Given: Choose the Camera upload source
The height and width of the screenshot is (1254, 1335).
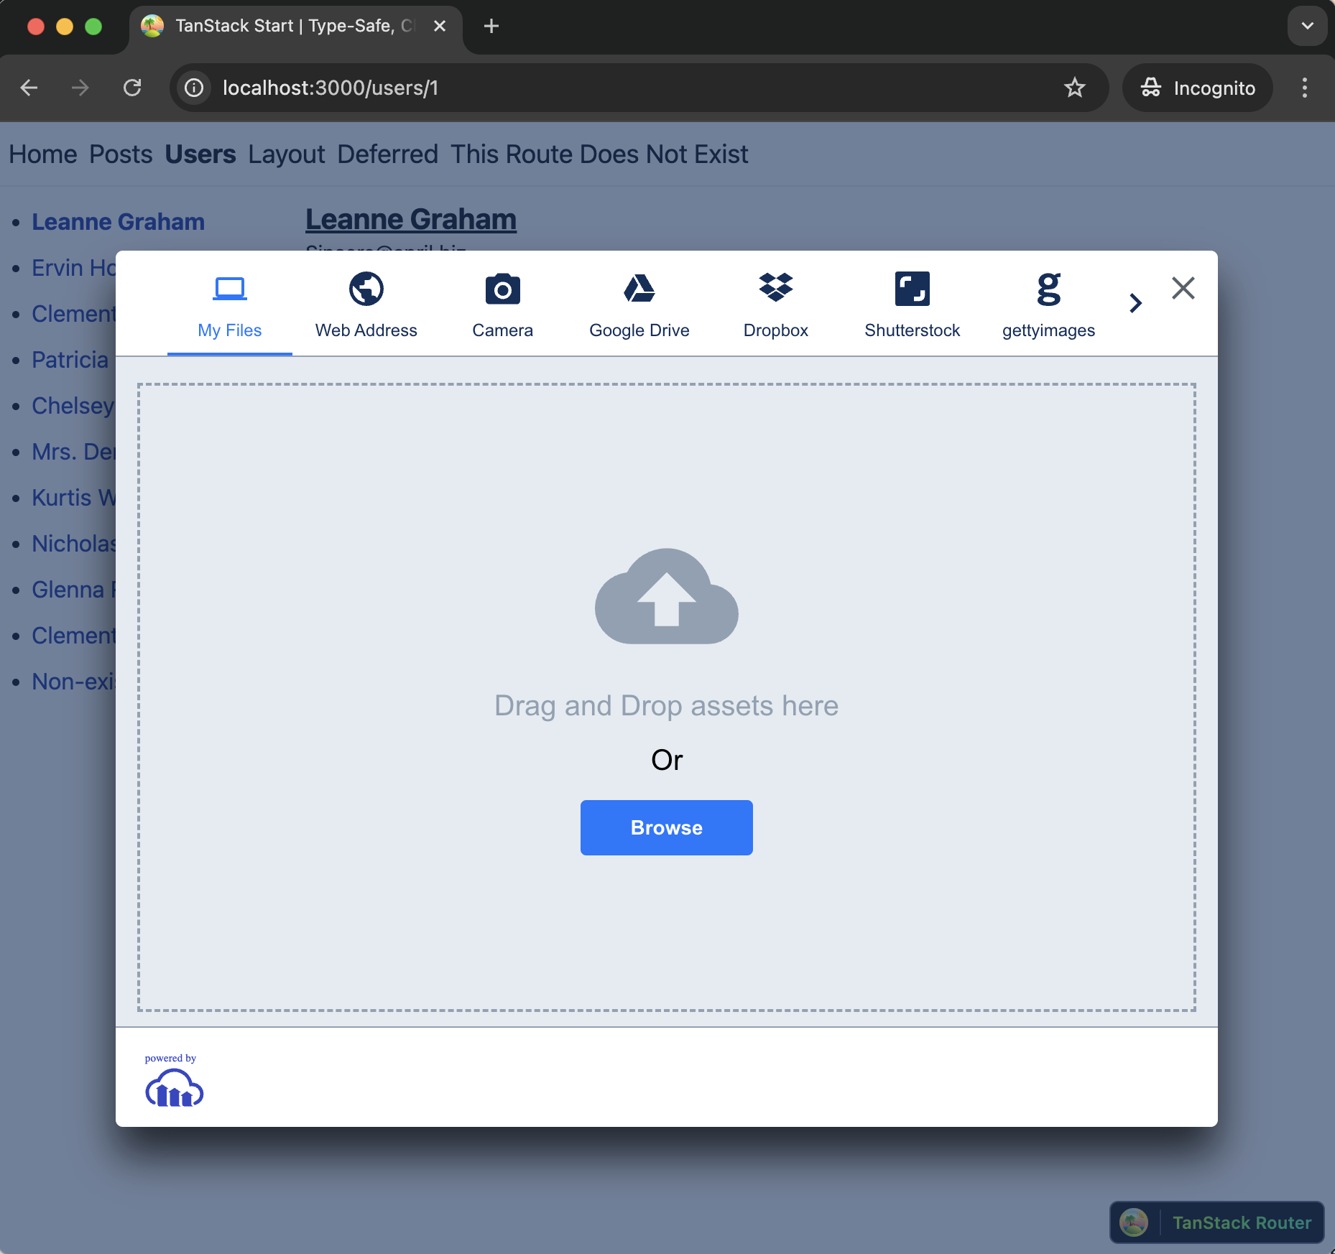Looking at the screenshot, I should coord(503,289).
